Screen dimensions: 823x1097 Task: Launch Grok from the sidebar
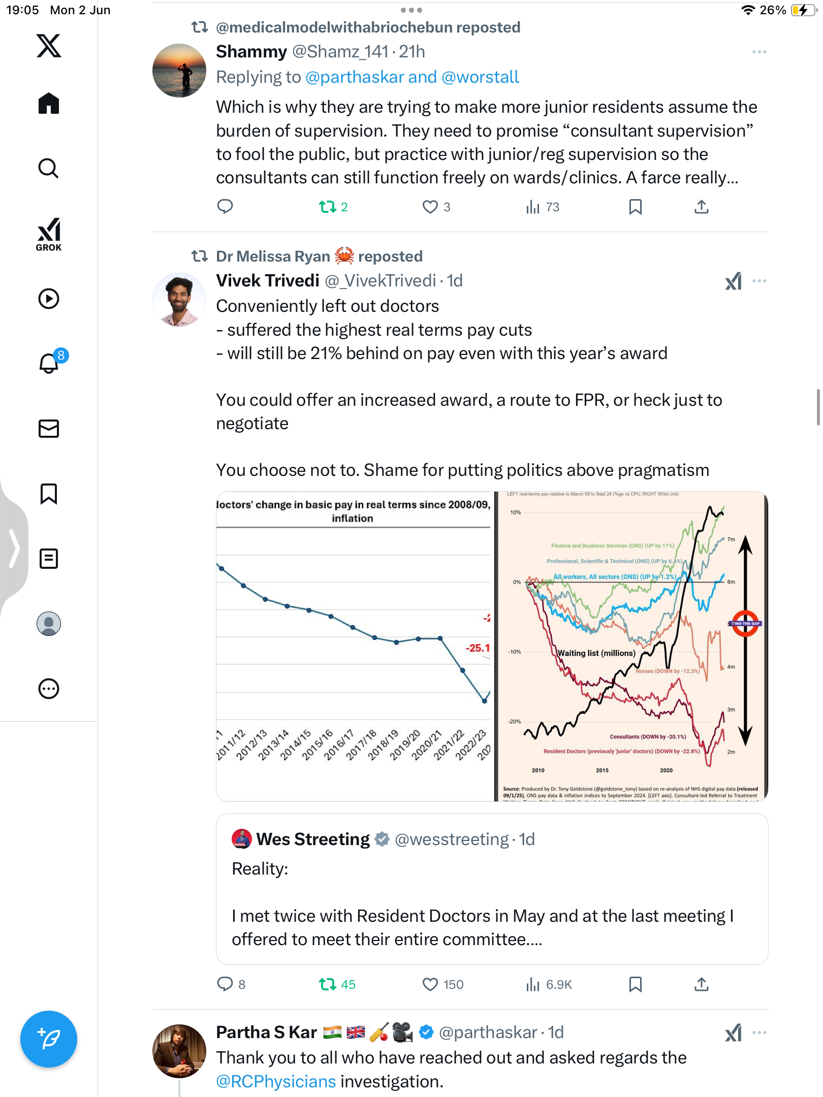tap(49, 235)
